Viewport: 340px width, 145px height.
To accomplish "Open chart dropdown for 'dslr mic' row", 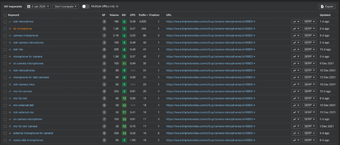I will [x=296, y=50].
